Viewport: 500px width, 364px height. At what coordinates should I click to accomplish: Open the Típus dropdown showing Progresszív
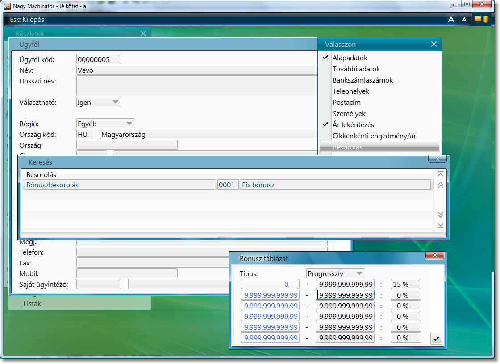point(335,273)
